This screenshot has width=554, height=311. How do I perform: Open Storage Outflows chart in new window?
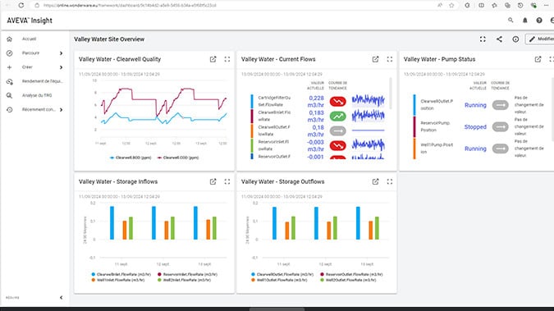375,181
